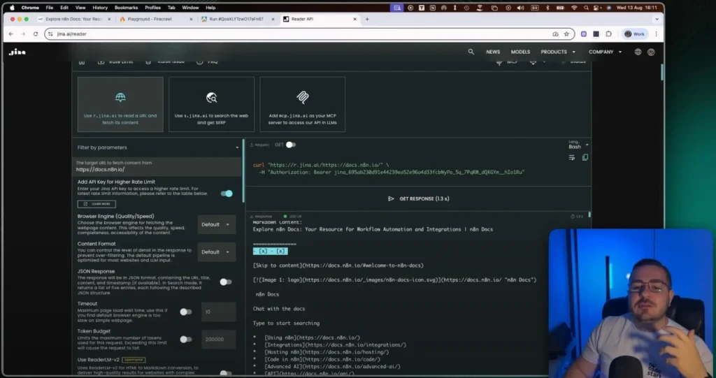Screen dimensions: 716x378
Task: Close the Reader API tab
Action: pyautogui.click(x=355, y=19)
